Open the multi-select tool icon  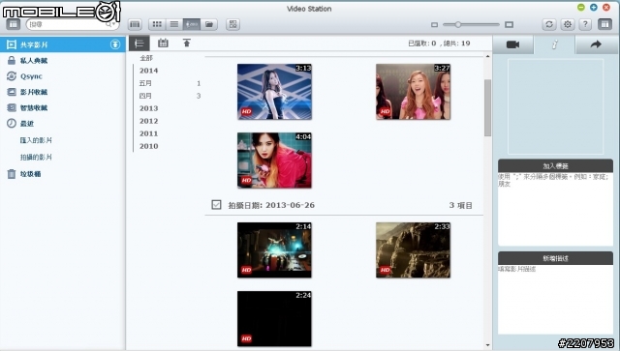[x=232, y=24]
